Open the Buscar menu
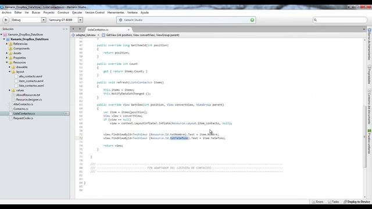 point(36,12)
